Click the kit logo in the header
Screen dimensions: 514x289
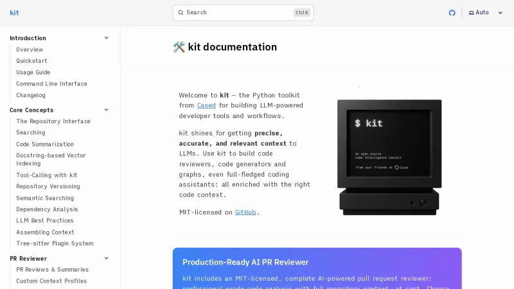point(14,13)
